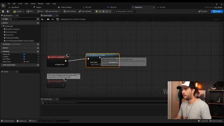Switch to Graph mode

tap(217, 12)
